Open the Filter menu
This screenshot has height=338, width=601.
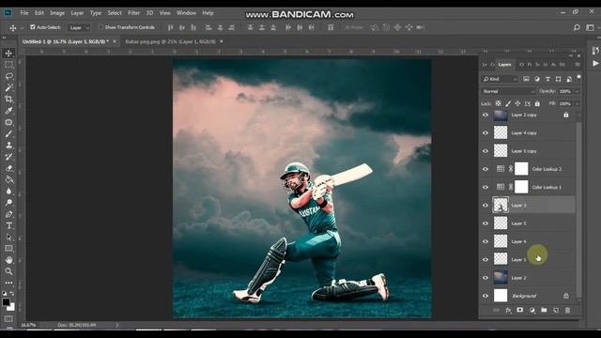click(x=133, y=13)
